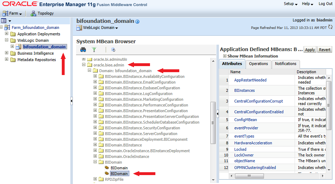Collapse the Domain: bifoundation_domain node
Screen dimensions: 335x184
(x=90, y=70)
